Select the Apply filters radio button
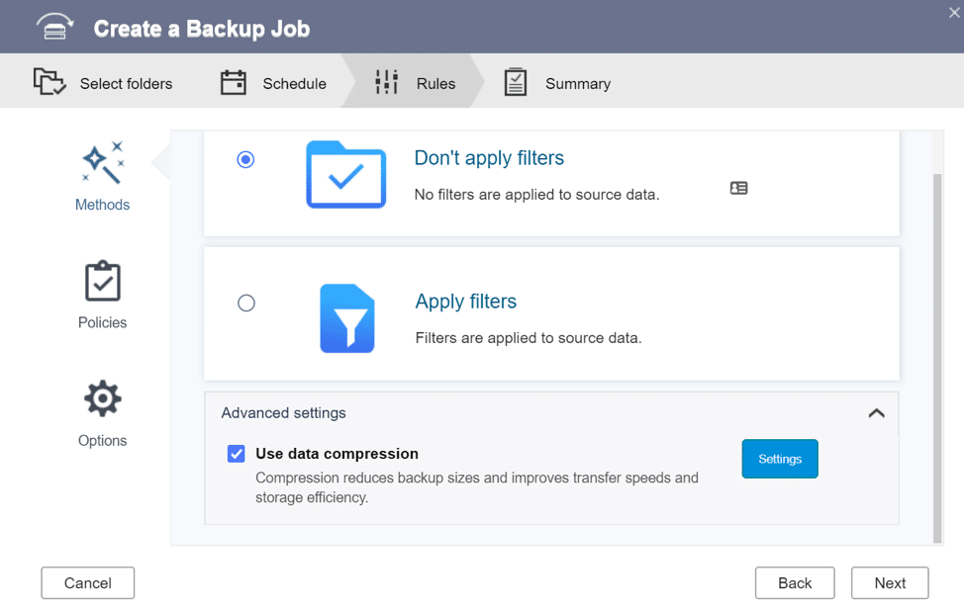Screen dimensions: 964x613 (x=246, y=303)
